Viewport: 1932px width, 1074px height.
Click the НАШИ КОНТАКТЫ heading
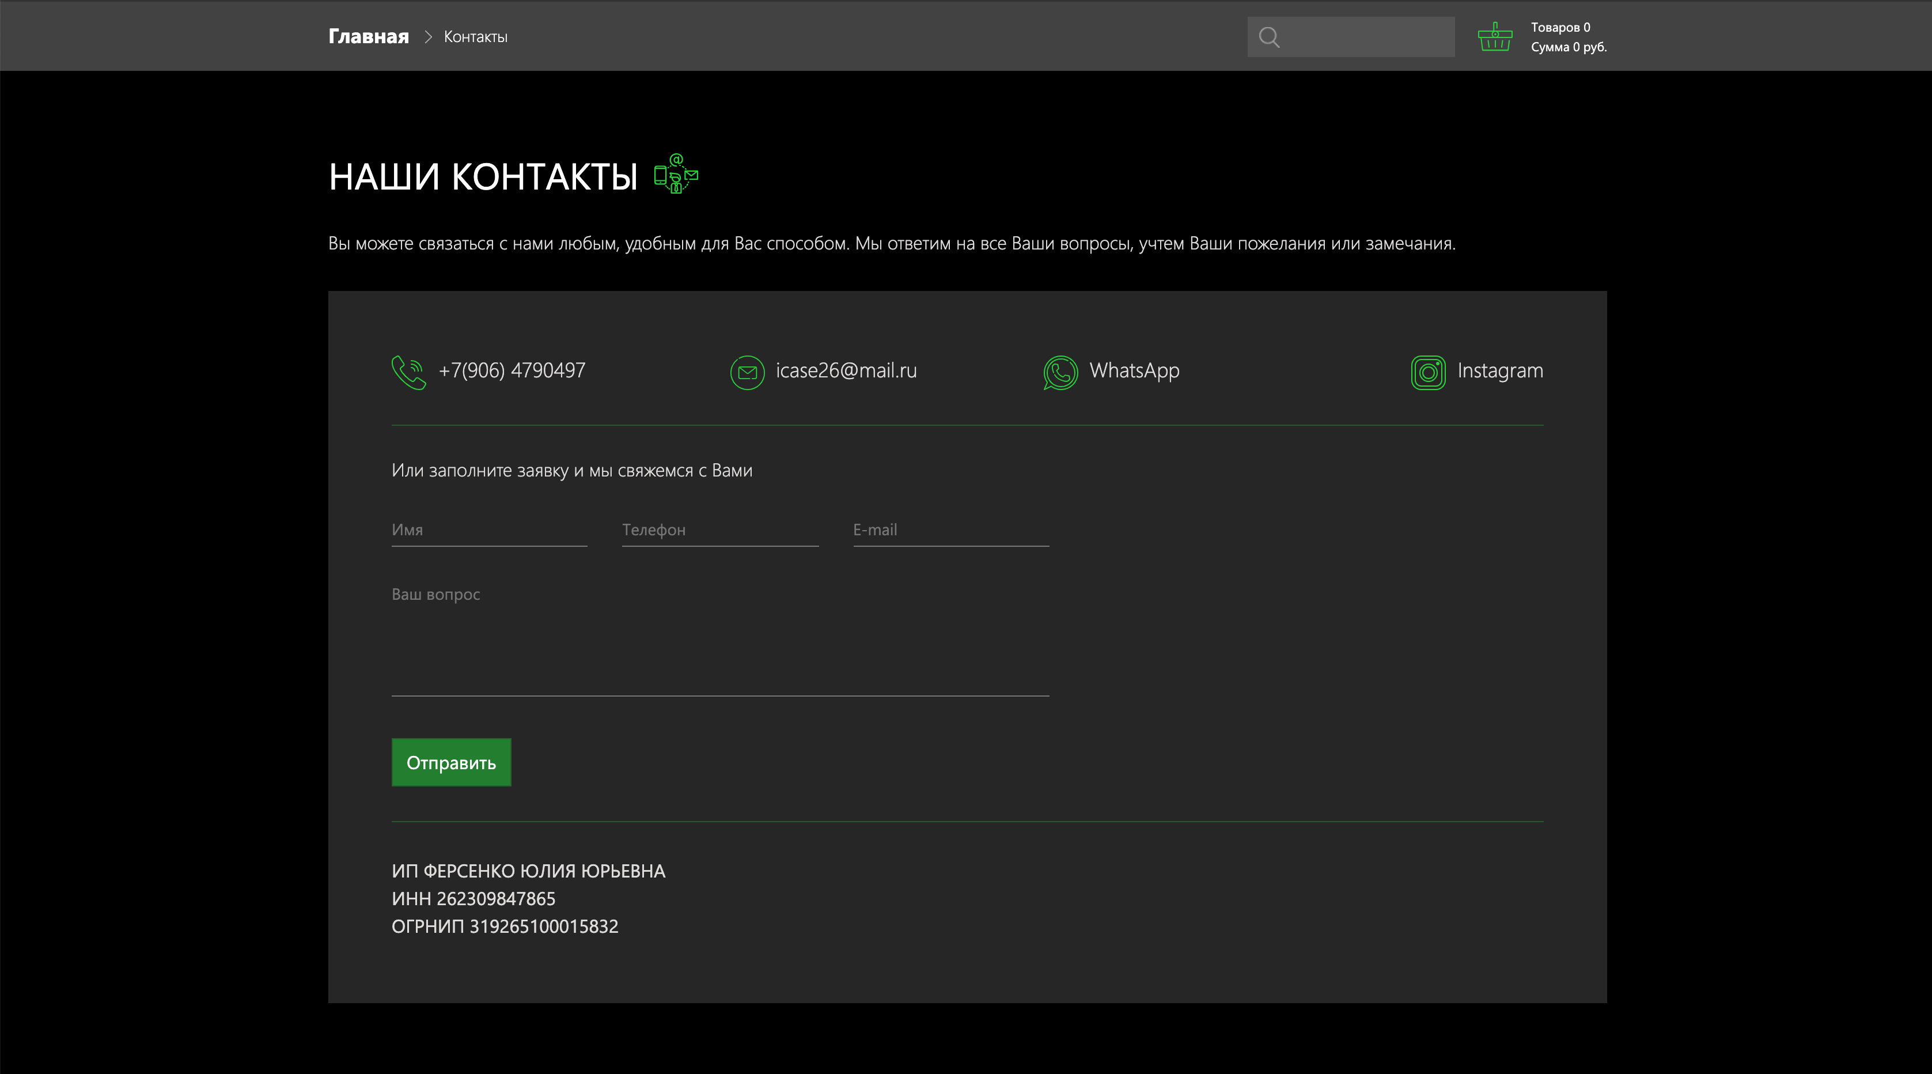tap(483, 177)
